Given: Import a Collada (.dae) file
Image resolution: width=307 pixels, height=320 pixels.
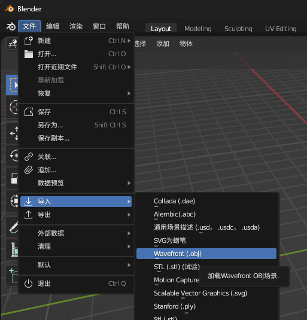Looking at the screenshot, I should tap(206, 201).
